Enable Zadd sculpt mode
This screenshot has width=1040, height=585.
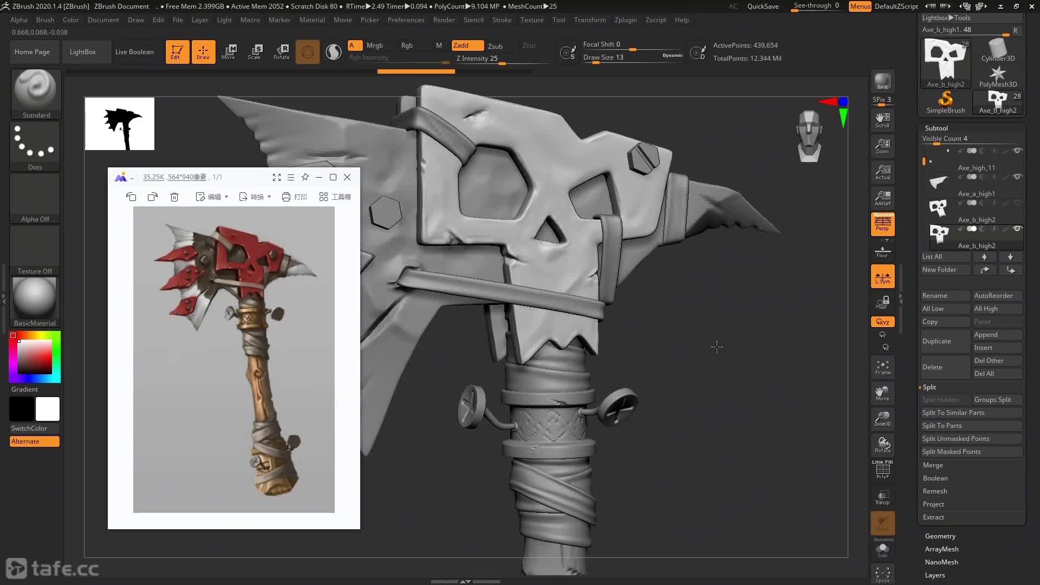tap(467, 45)
